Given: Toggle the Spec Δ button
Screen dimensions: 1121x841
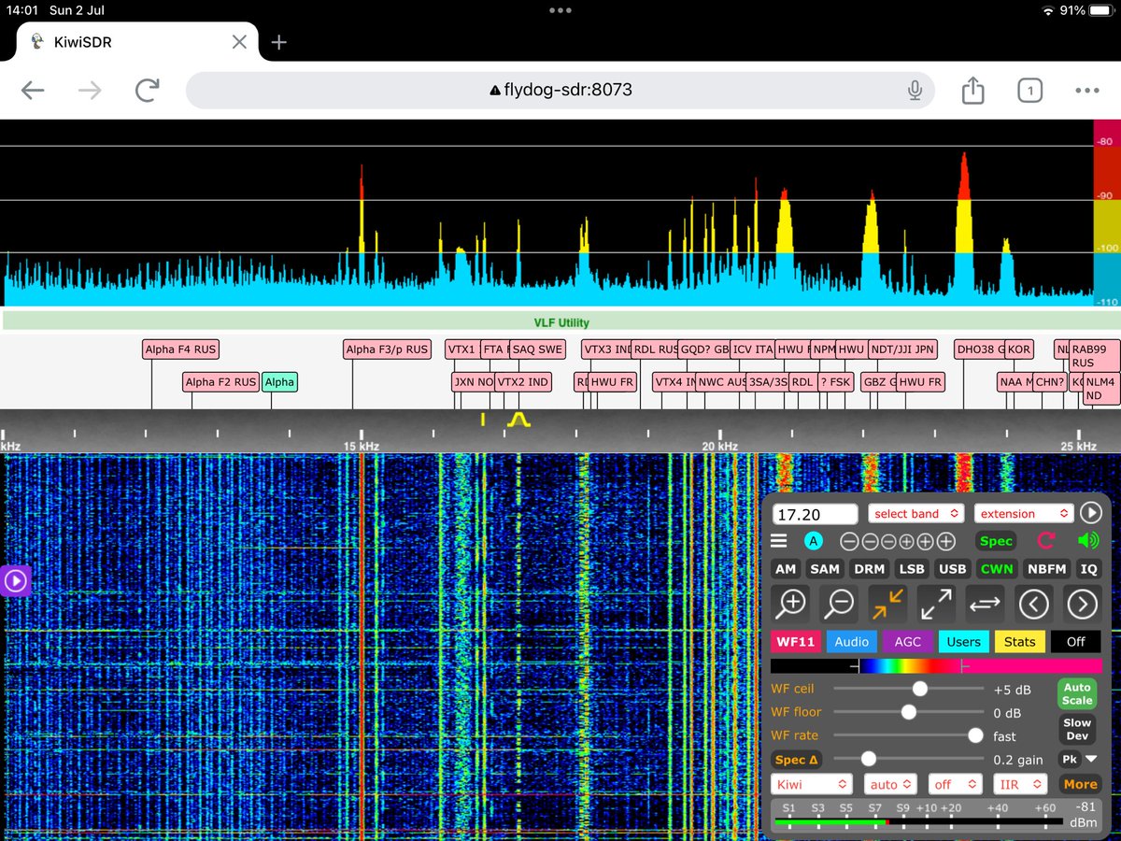Looking at the screenshot, I should point(796,760).
